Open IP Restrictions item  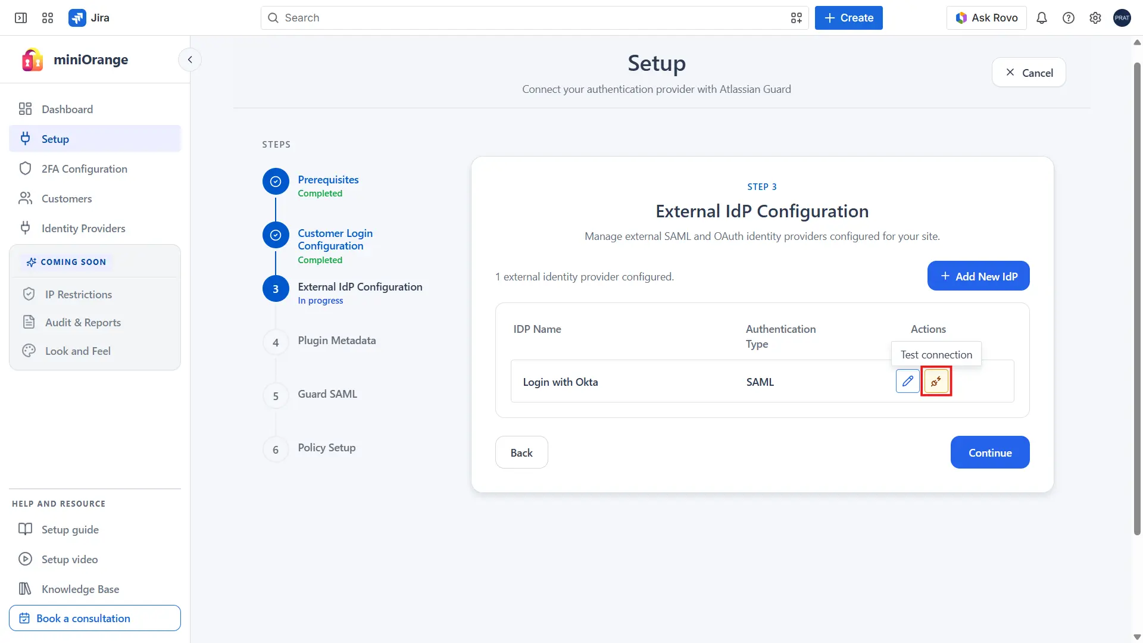[x=95, y=294]
